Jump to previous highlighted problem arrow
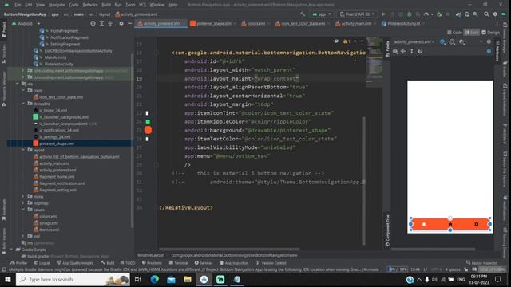 pyautogui.click(x=355, y=41)
